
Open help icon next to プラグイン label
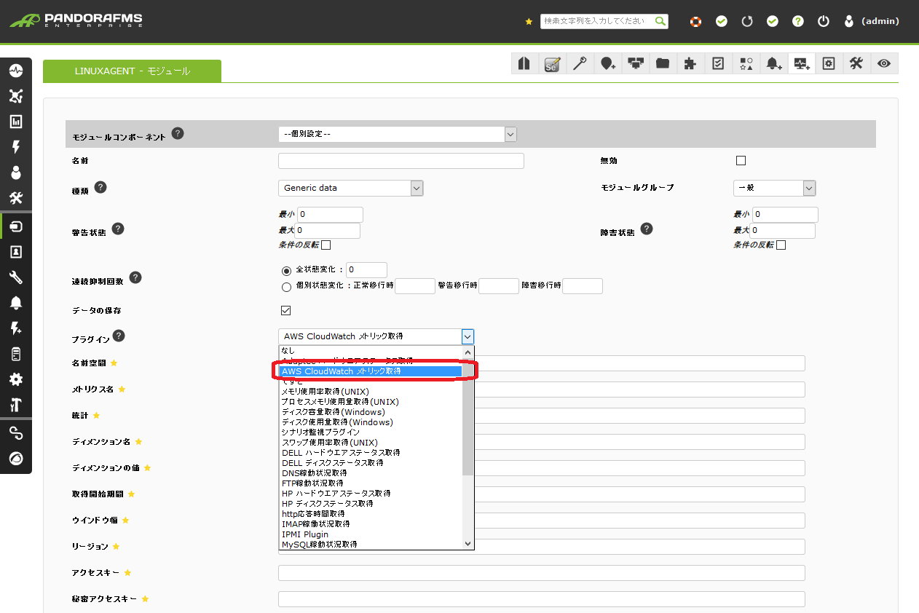119,336
